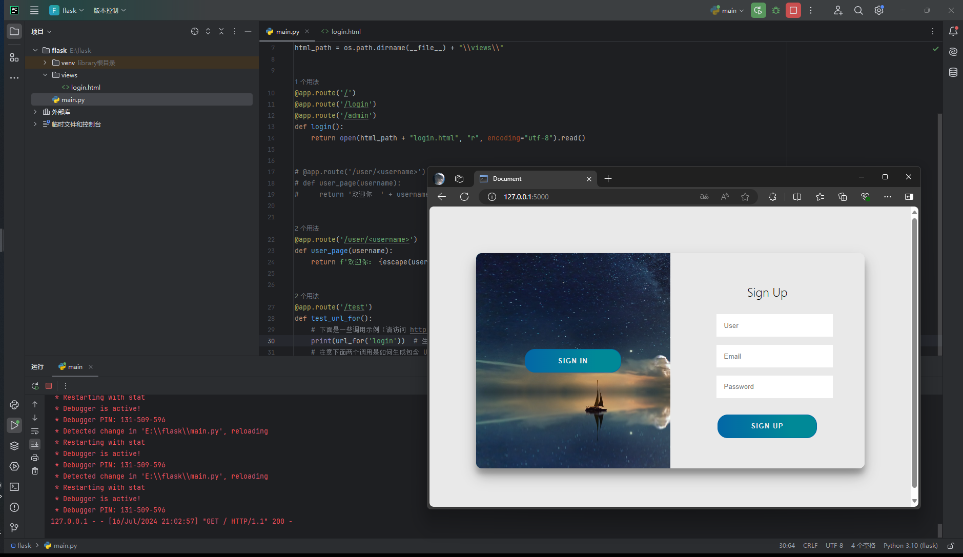Stop the running main process

[793, 10]
